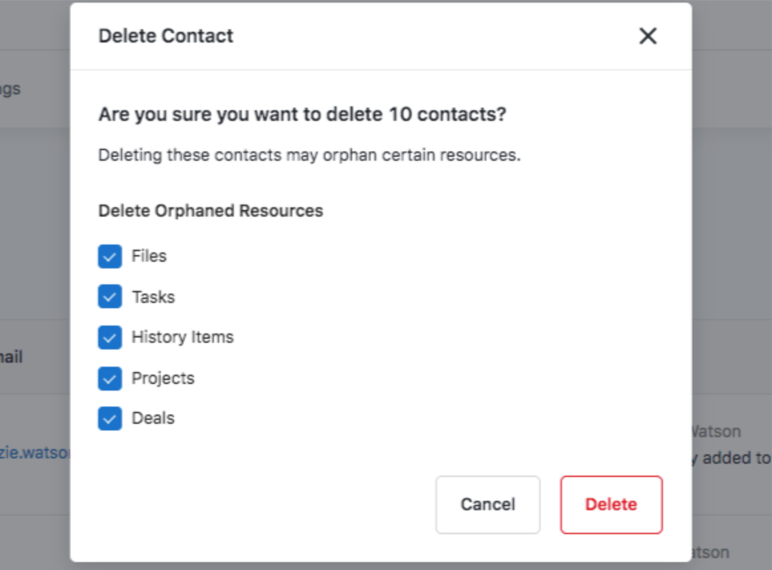The image size is (772, 570).
Task: Untick the Deals checkbox
Action: (x=110, y=419)
